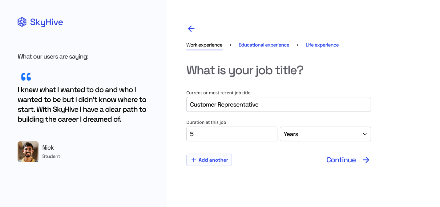Click the Continue link

point(348,160)
